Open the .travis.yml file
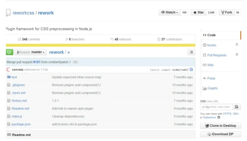Viewport: 247px width, 141px height. (x=19, y=93)
